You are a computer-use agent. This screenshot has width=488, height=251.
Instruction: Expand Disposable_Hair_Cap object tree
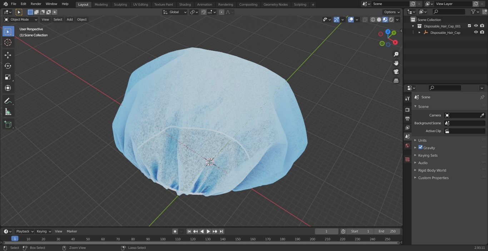click(x=419, y=32)
